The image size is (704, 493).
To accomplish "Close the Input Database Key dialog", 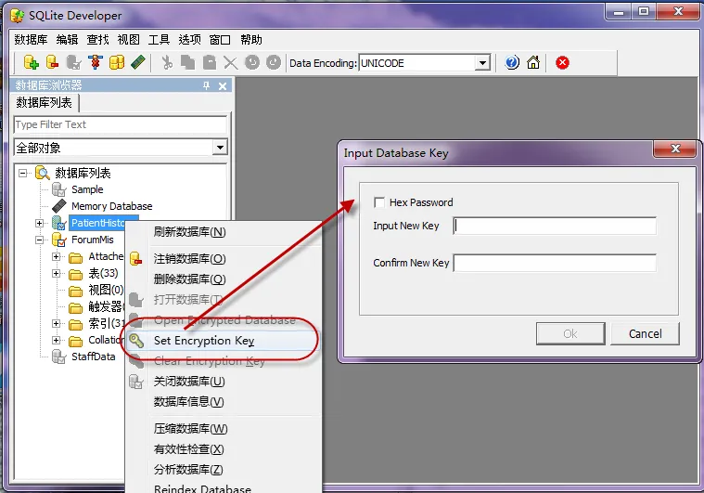I will [x=675, y=149].
